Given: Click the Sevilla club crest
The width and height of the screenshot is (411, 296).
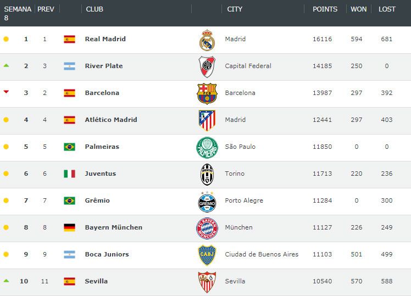Looking at the screenshot, I should point(207,282).
